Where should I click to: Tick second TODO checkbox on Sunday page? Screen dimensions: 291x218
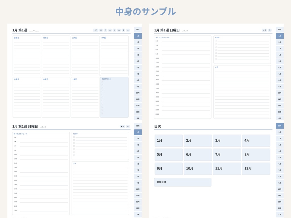[216, 44]
